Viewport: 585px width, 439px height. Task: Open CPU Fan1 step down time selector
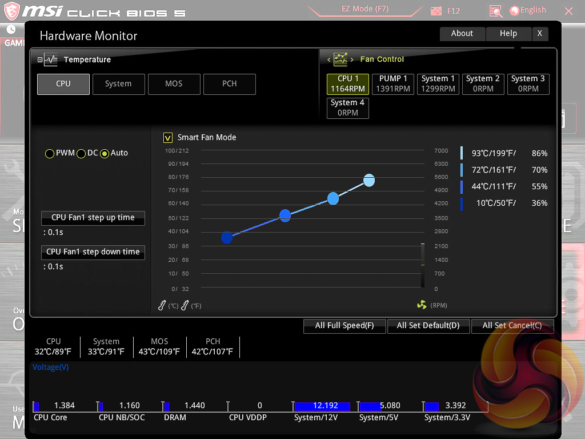(x=93, y=252)
